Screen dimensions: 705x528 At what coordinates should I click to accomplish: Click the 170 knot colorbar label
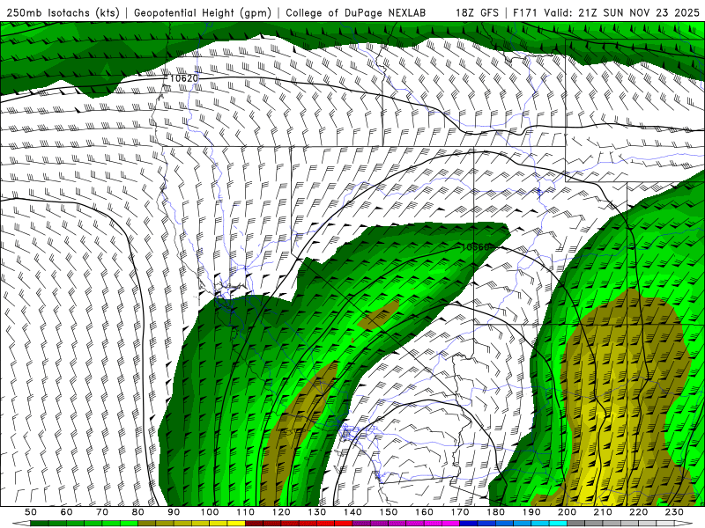click(x=460, y=512)
